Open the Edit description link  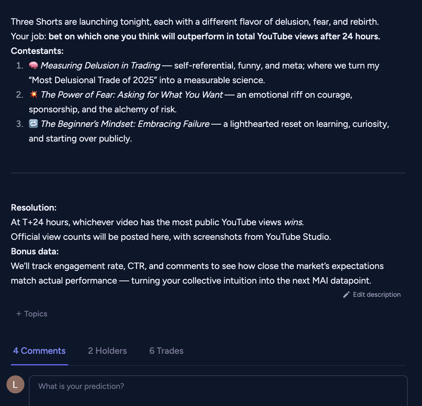click(x=376, y=295)
